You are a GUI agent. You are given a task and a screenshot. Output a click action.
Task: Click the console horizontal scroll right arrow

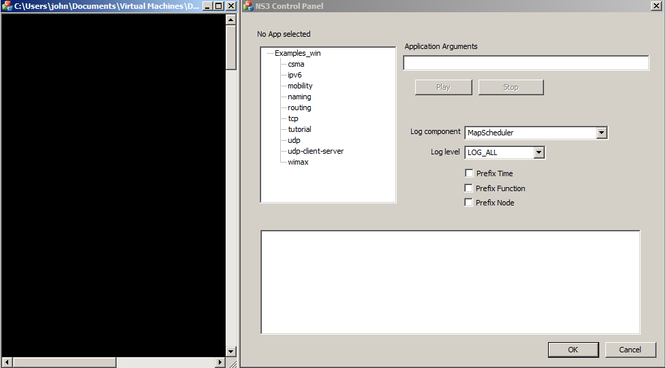[x=220, y=362]
